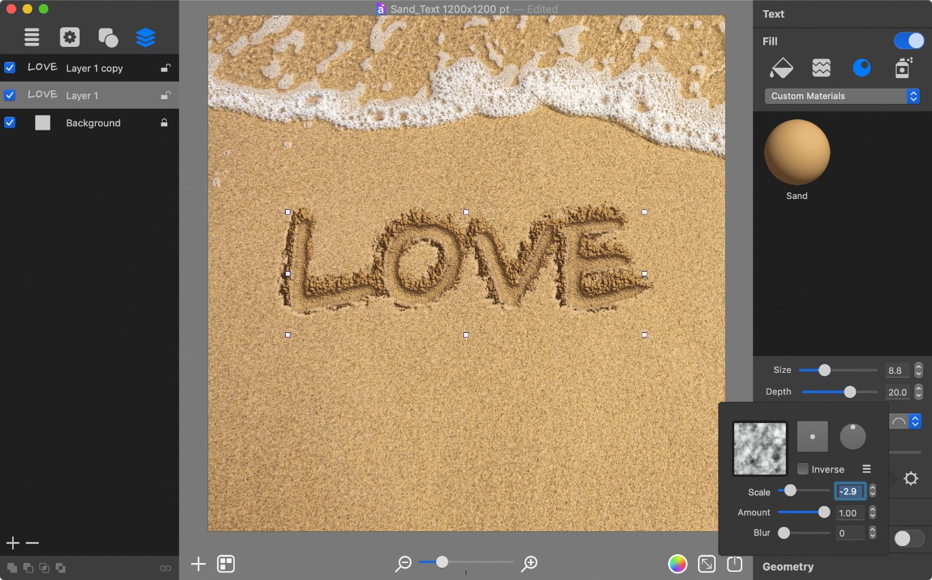Expand the Geometry section

point(788,566)
